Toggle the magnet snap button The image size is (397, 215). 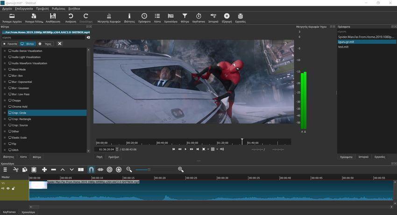coord(91,169)
